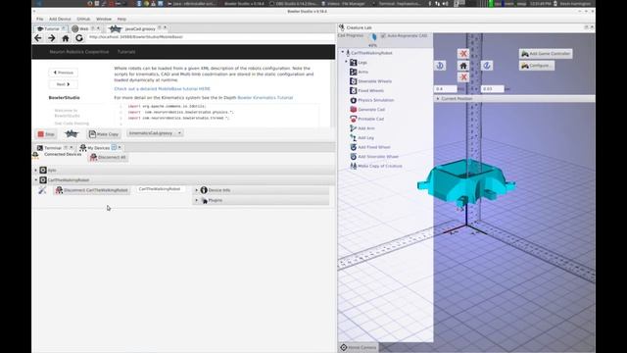
Task: Go forward in the tutorial browser
Action: (x=52, y=38)
